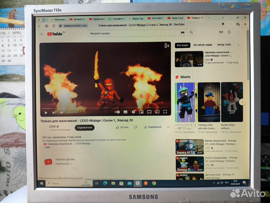This screenshot has width=270, height=203.
Task: Show hidden tray icons chevron
Action: 214,183
